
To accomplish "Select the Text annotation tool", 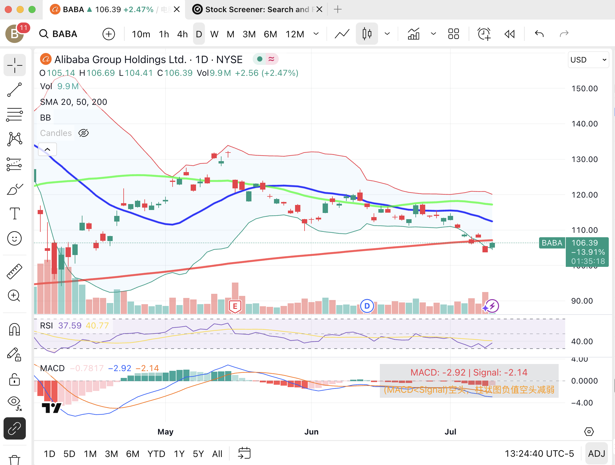I will [x=15, y=213].
